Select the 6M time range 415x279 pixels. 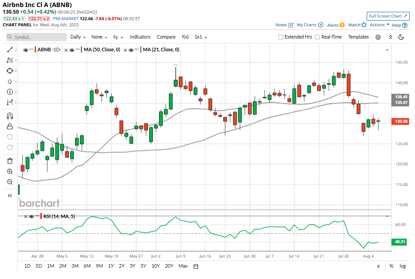pos(87,266)
